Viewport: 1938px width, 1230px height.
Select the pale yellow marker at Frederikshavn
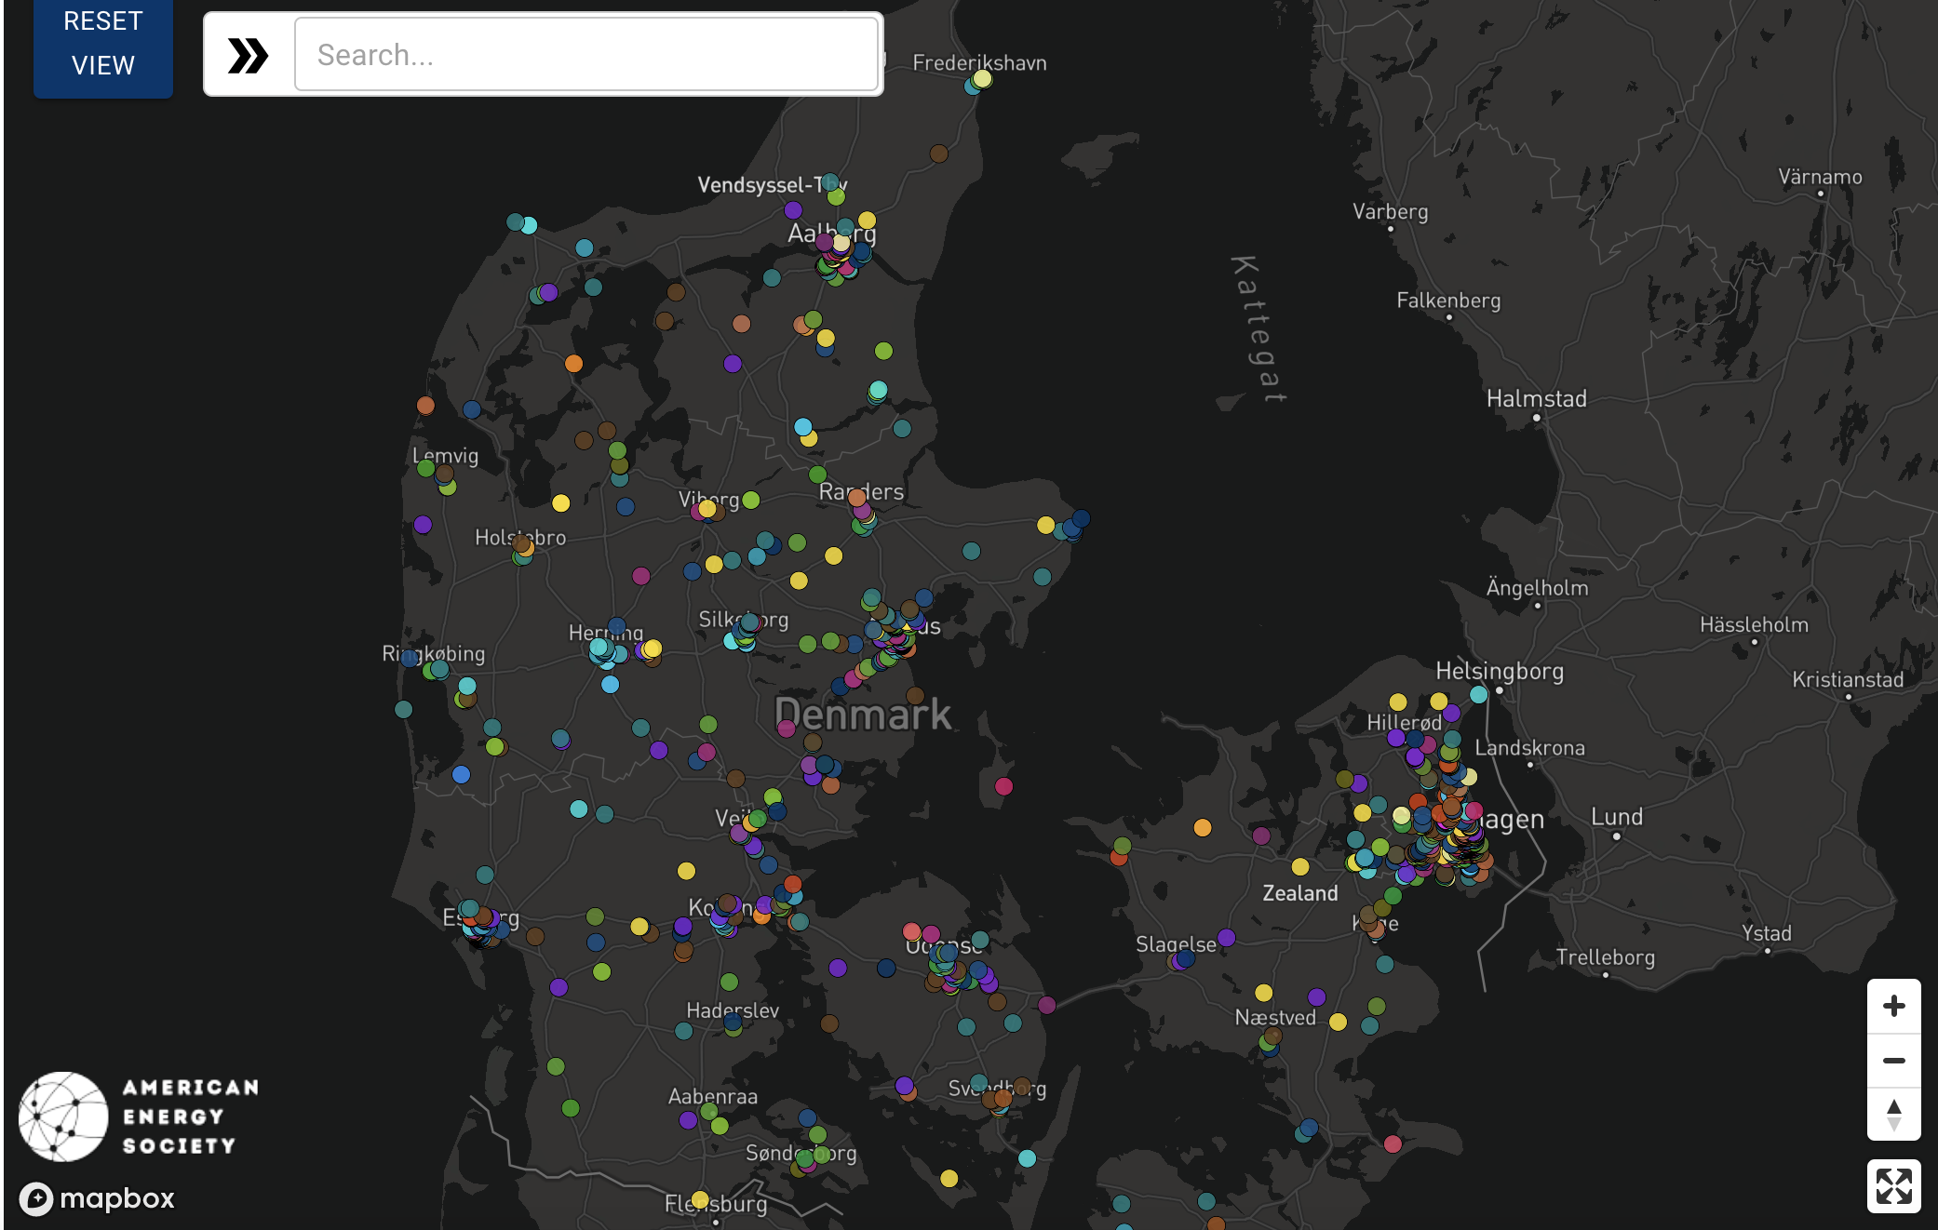click(x=982, y=79)
